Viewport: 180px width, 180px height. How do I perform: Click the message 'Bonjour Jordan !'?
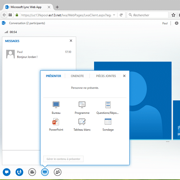coord(27,57)
